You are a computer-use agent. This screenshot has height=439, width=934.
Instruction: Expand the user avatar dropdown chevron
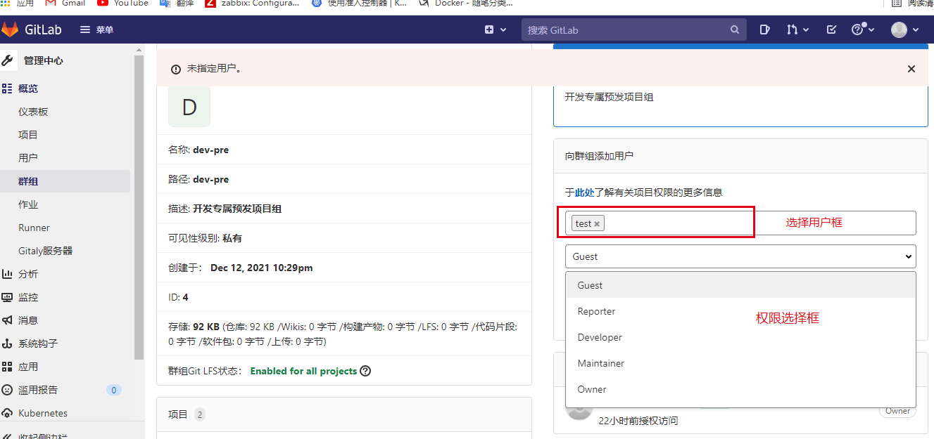(916, 30)
